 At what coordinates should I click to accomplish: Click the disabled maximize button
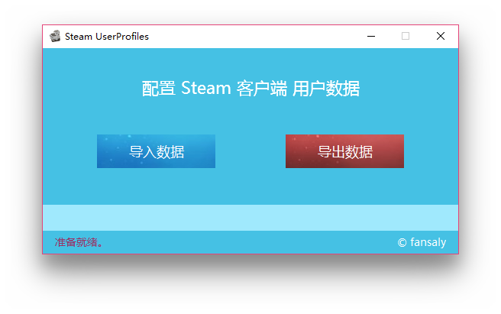[406, 36]
